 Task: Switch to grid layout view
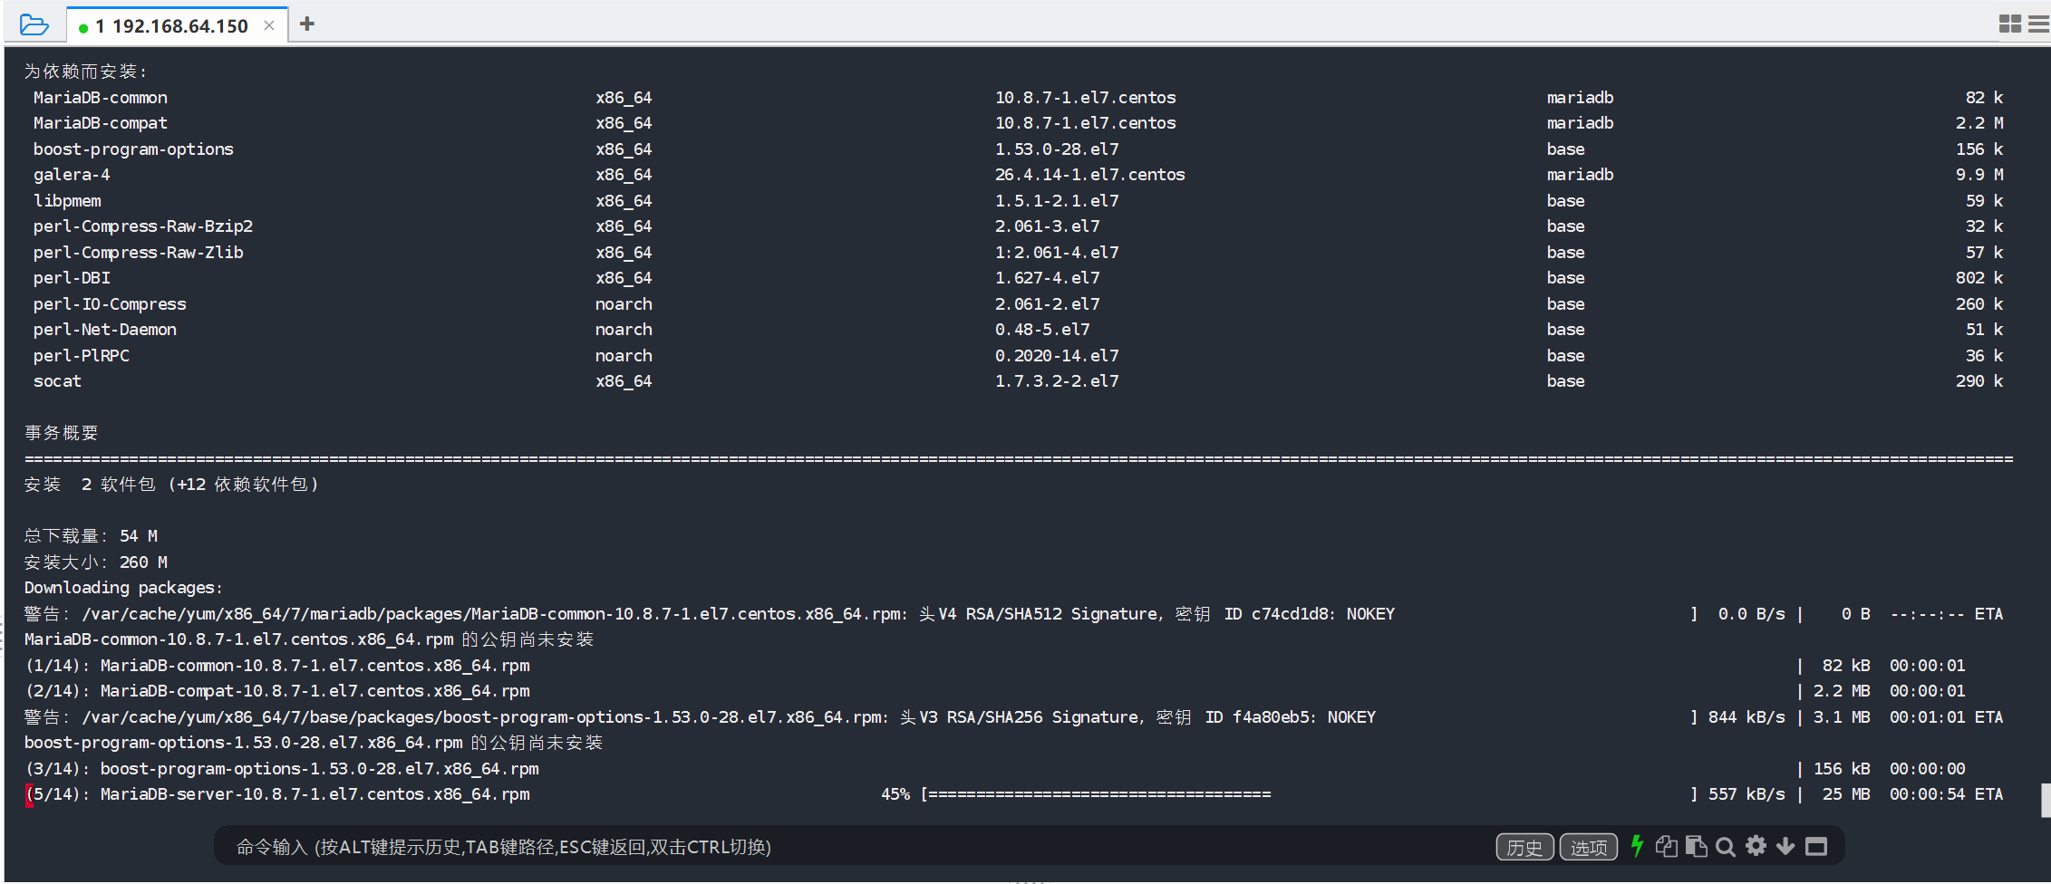click(x=2009, y=24)
